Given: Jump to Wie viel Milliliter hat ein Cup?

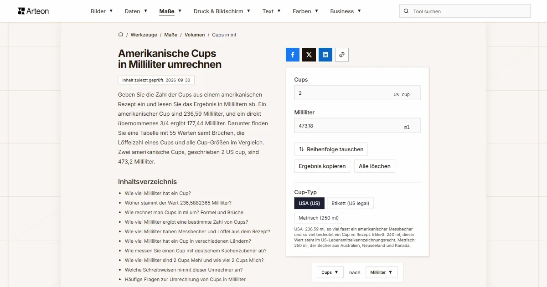Looking at the screenshot, I should coord(158,193).
